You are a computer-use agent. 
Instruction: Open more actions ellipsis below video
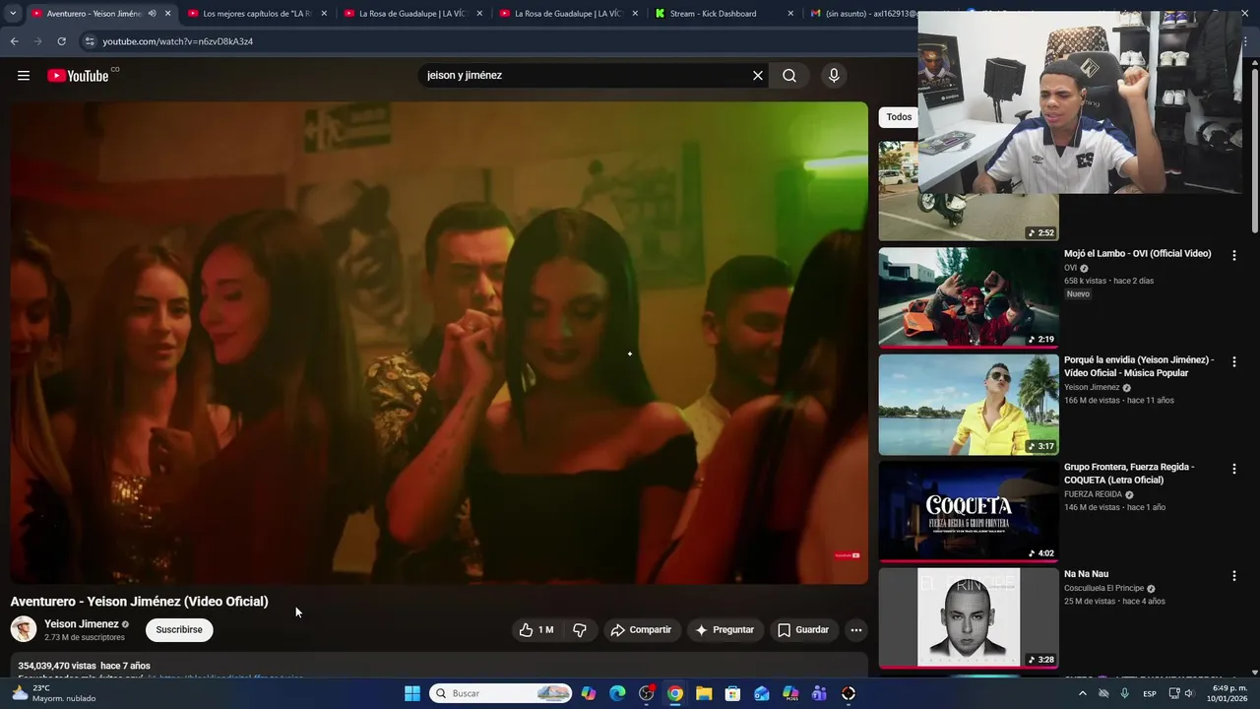pyautogui.click(x=856, y=630)
